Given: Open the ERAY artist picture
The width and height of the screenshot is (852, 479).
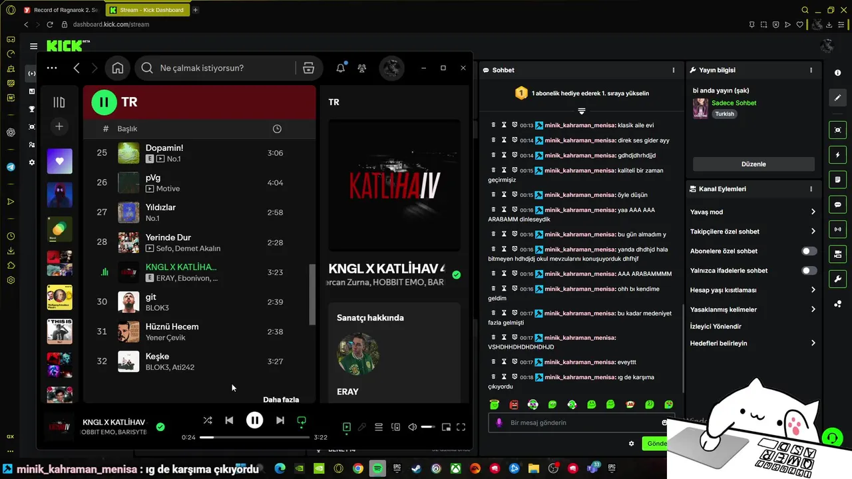Looking at the screenshot, I should [358, 354].
